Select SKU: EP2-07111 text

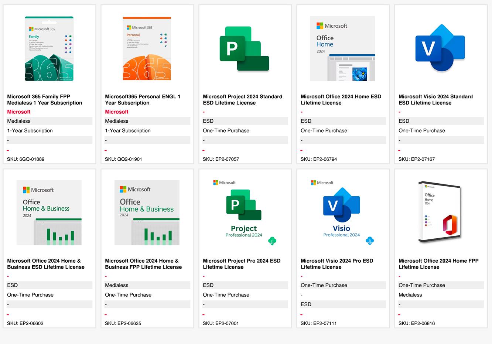pos(318,323)
